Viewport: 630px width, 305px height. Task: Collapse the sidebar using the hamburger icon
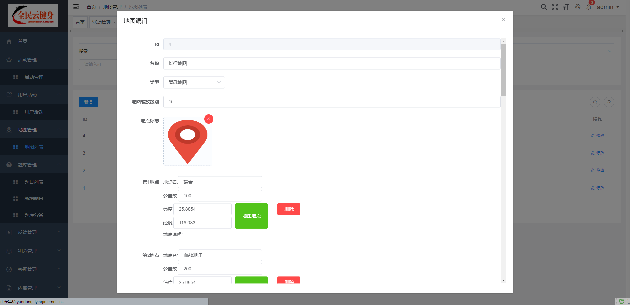(76, 7)
